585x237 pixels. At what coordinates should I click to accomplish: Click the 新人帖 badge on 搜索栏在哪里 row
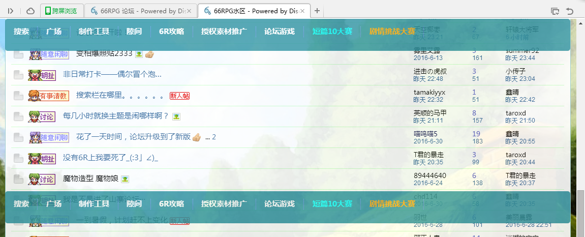click(x=179, y=96)
